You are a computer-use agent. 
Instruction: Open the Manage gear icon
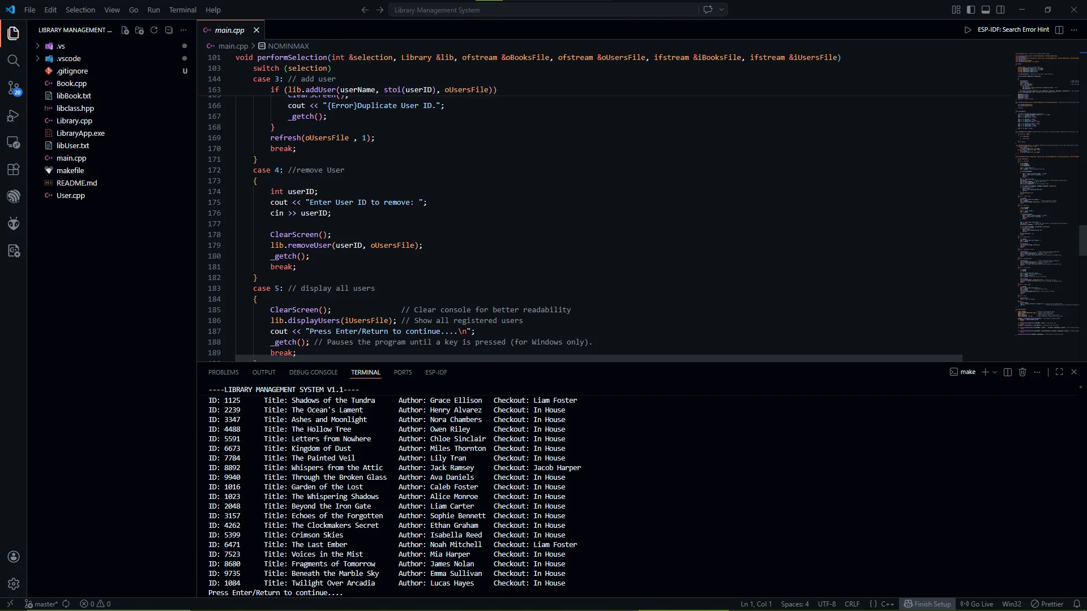tap(14, 583)
